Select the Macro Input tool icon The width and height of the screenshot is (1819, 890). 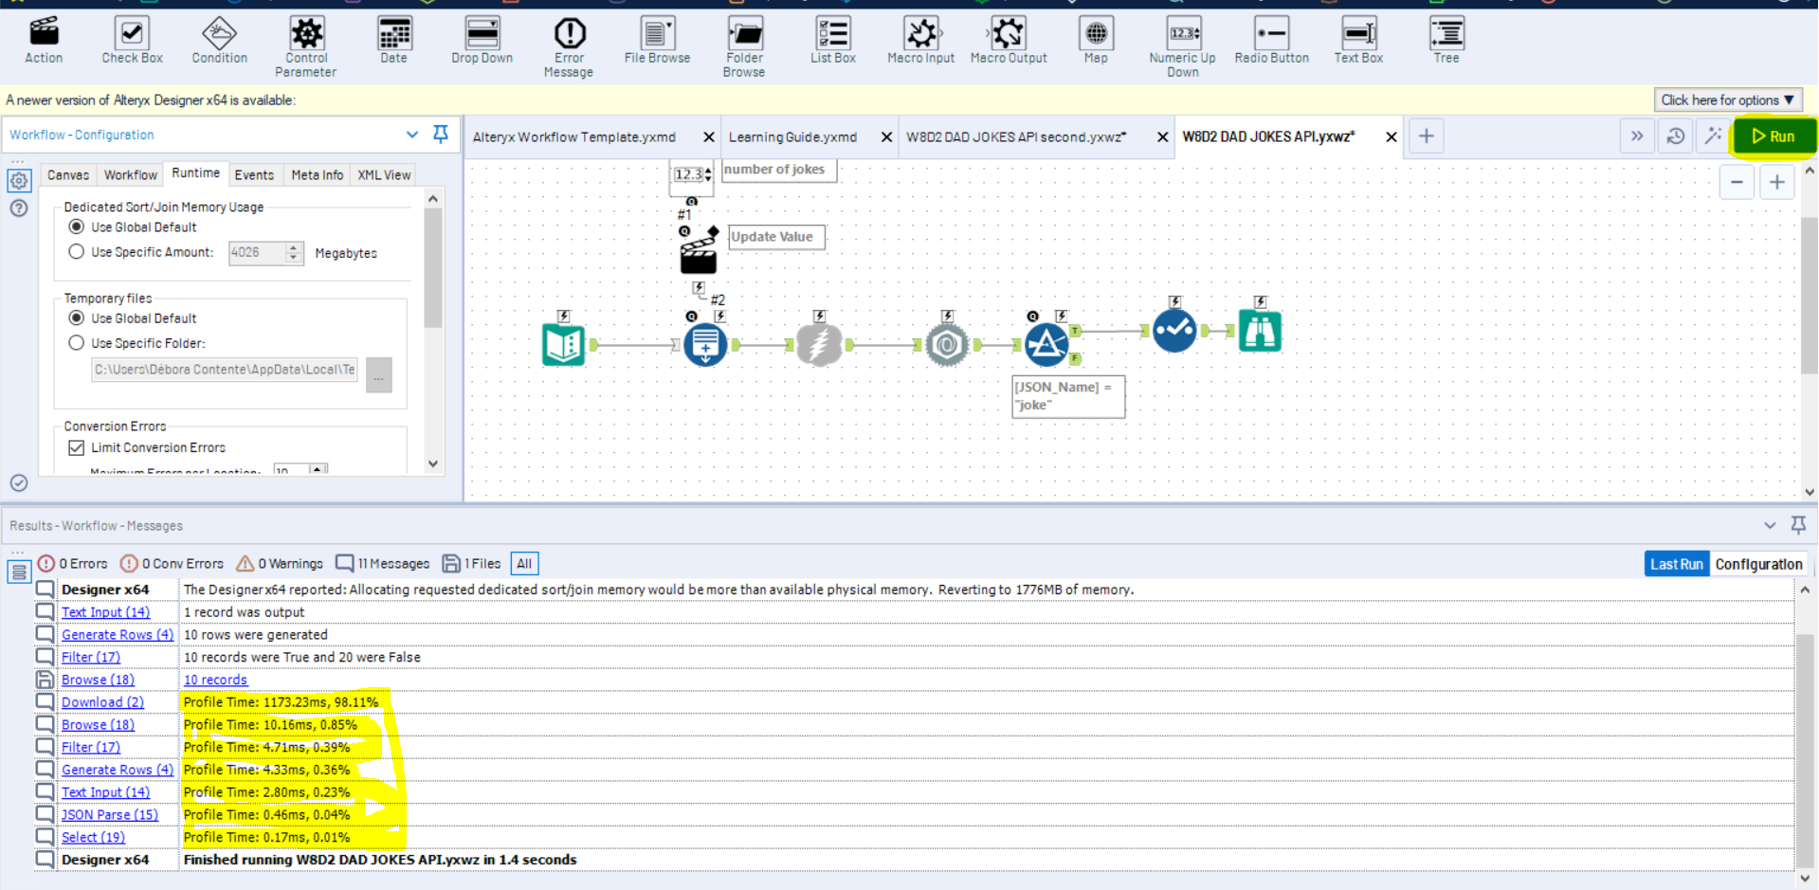[x=920, y=34]
